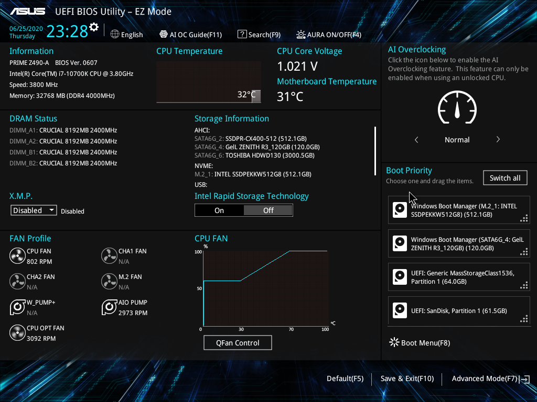
Task: Click the CPU OPT FAN icon
Action: (17, 332)
